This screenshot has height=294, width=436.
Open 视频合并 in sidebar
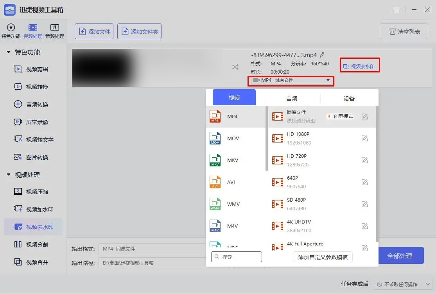(31, 262)
